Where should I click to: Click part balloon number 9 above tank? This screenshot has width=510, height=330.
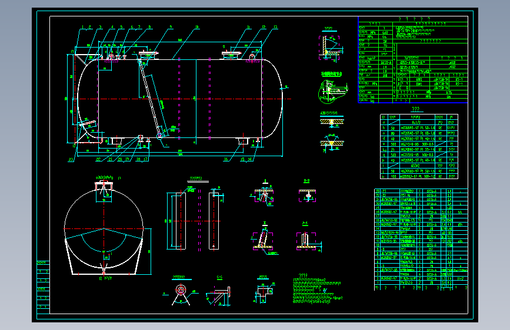point(171,27)
